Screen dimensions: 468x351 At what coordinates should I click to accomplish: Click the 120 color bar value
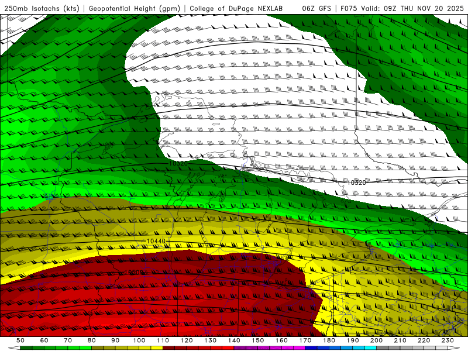[x=187, y=340]
